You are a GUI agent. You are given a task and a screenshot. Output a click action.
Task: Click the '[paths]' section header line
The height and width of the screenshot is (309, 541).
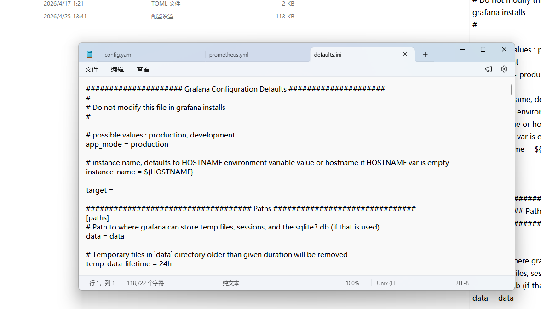[98, 217]
